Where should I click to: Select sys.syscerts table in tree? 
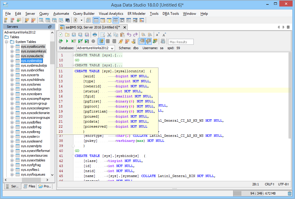click(x=30, y=75)
